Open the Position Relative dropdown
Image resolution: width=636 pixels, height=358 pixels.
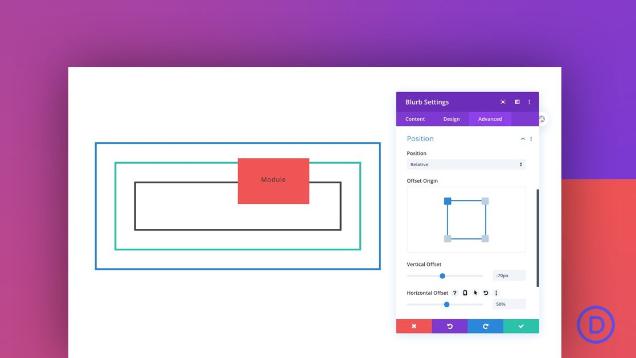(x=466, y=164)
